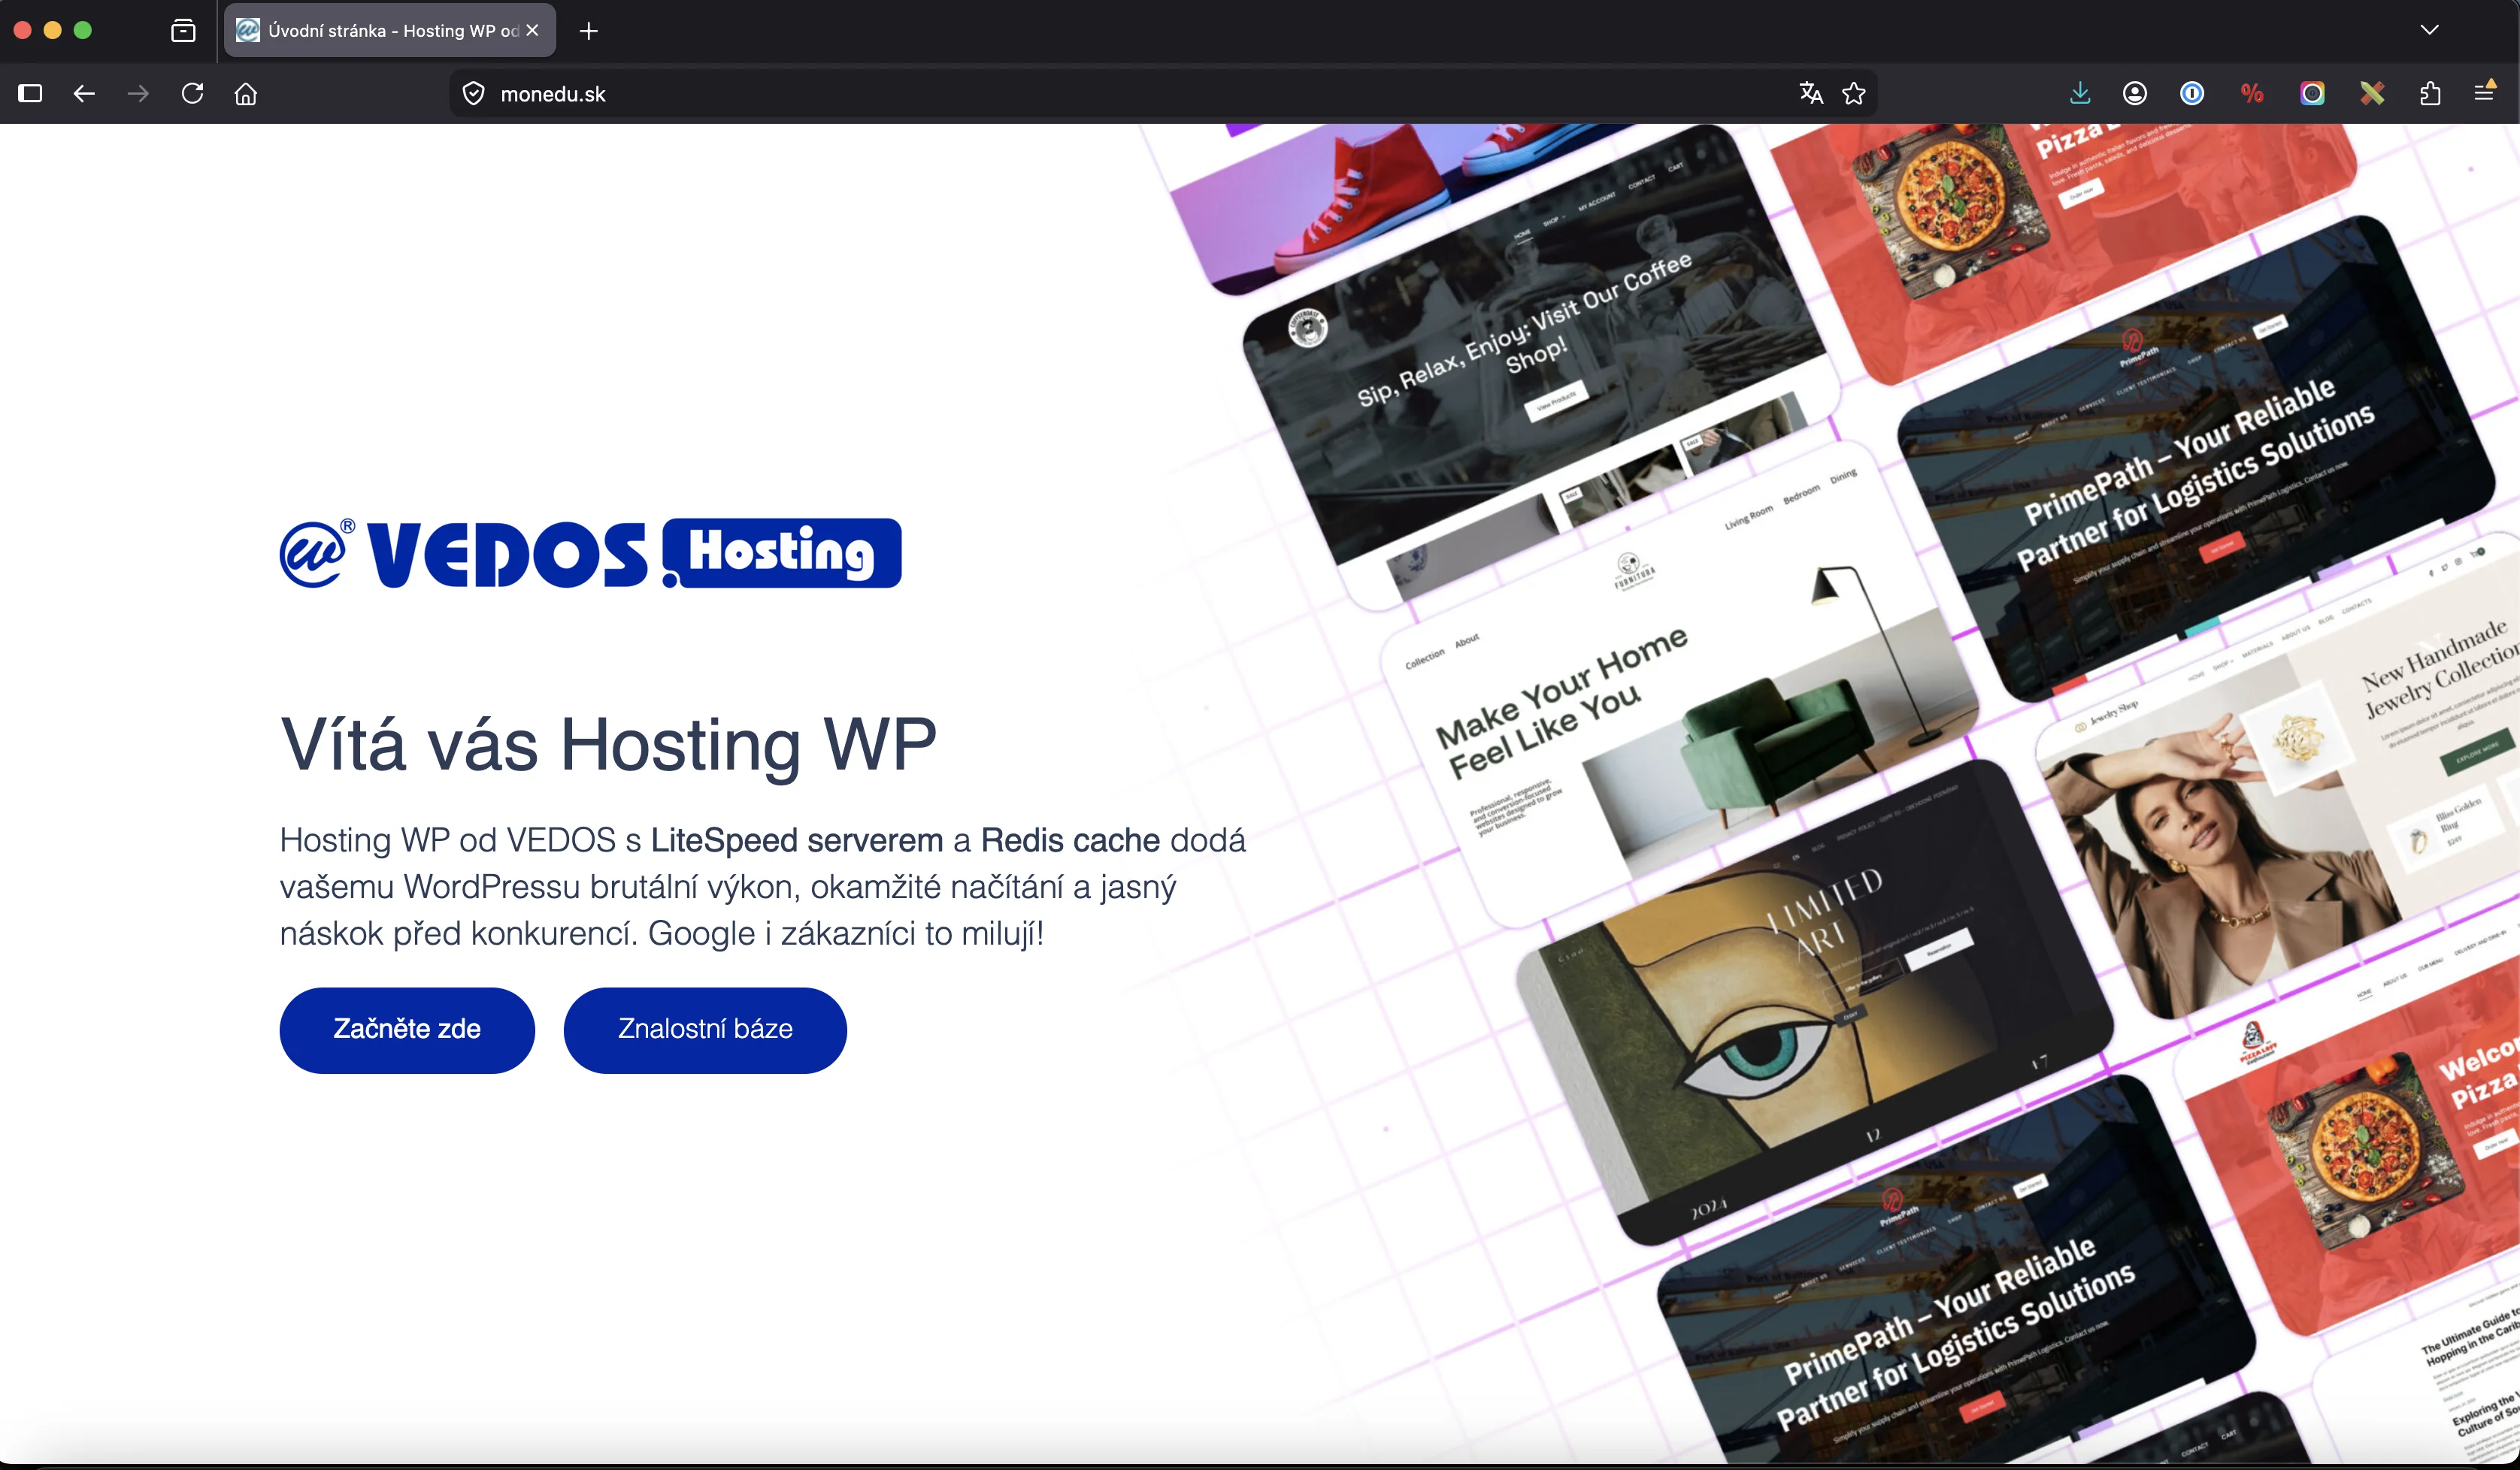Image resolution: width=2520 pixels, height=1470 pixels.
Task: Click the VEDOS Hosting logo
Action: [590, 554]
